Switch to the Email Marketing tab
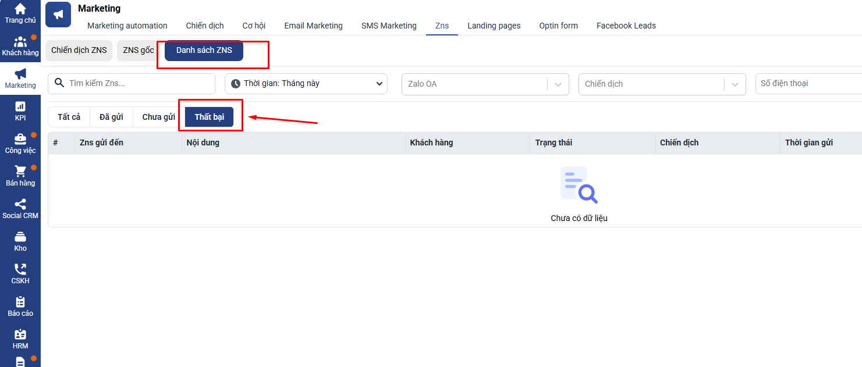This screenshot has height=367, width=862. tap(313, 26)
